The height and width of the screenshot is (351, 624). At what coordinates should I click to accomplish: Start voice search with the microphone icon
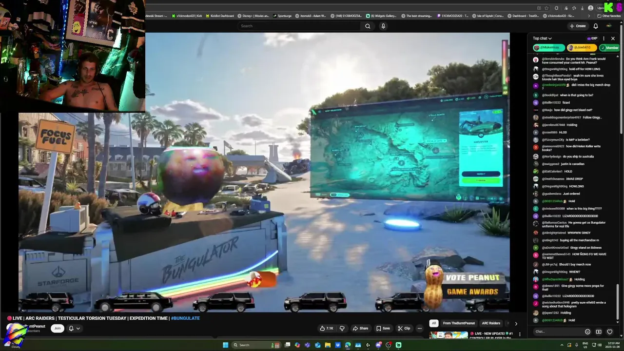383,26
